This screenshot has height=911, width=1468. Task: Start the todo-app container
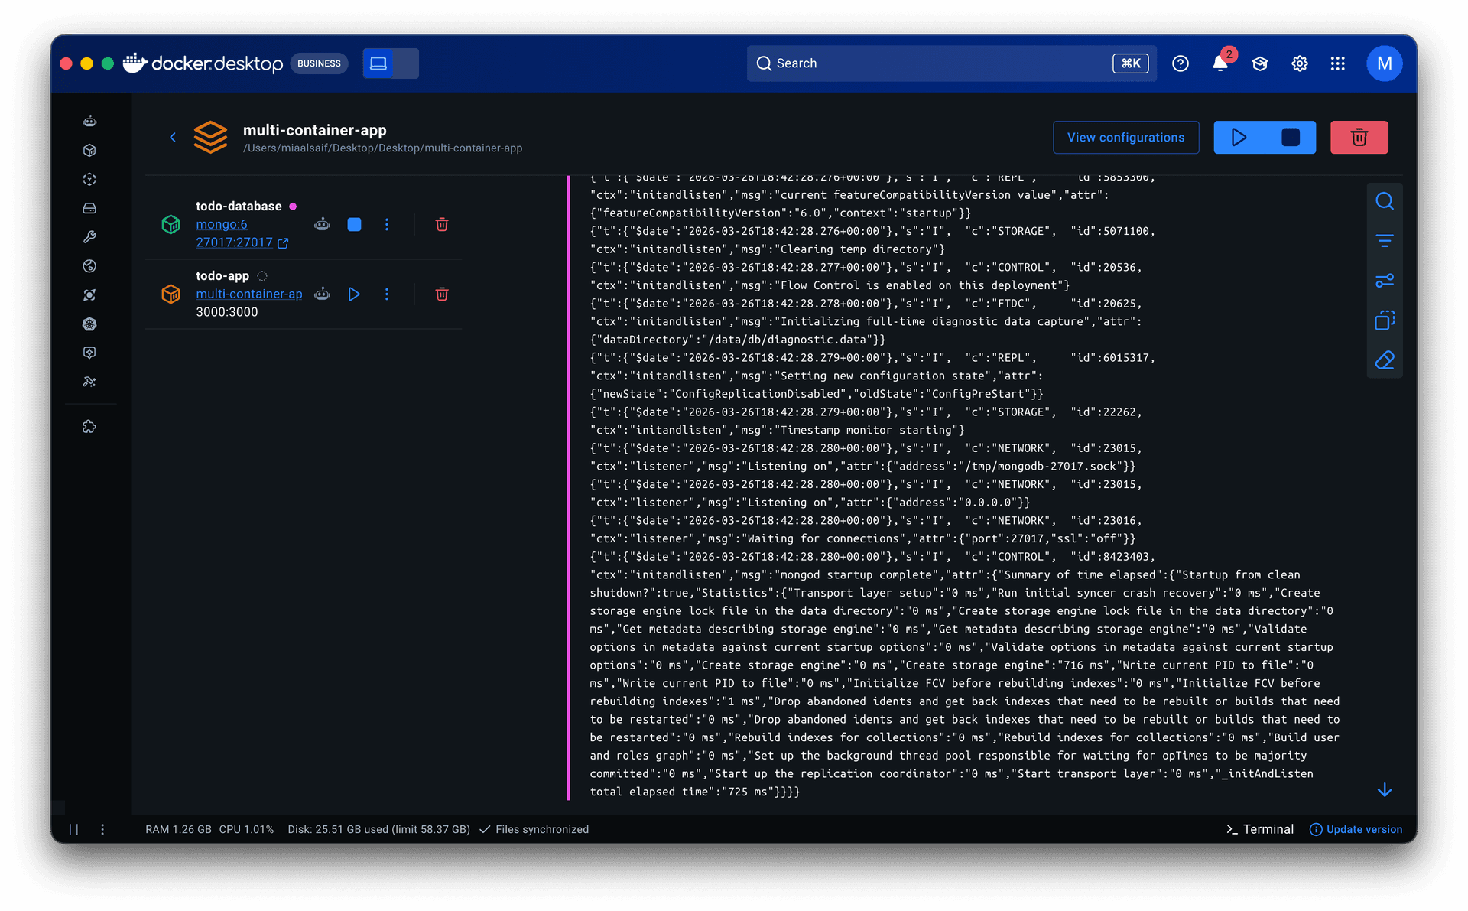coord(354,294)
